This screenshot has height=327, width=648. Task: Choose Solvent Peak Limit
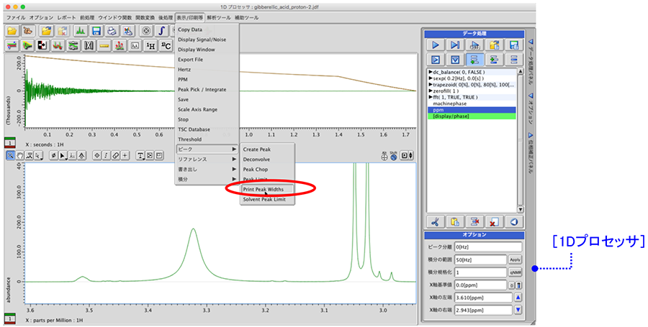coord(267,200)
